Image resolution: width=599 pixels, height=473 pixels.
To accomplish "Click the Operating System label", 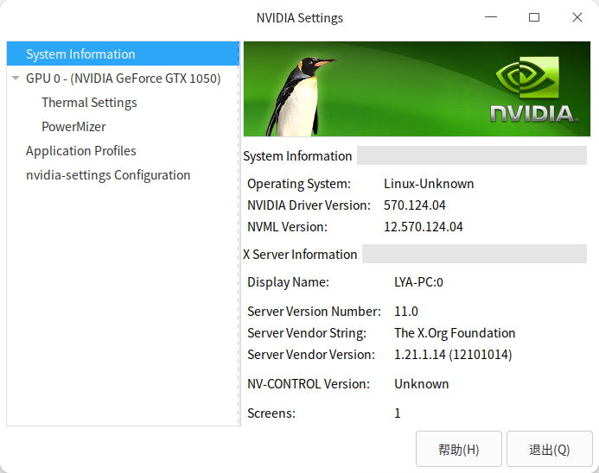I will tap(299, 184).
